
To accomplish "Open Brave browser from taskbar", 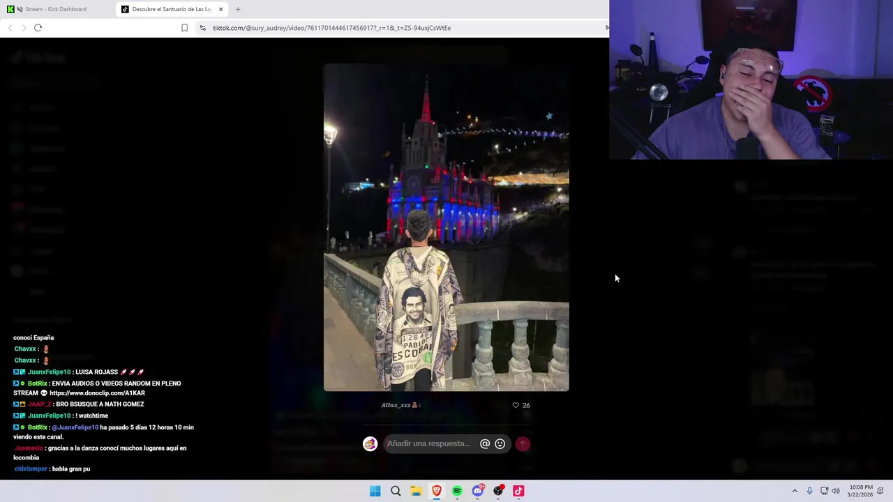I will click(437, 491).
